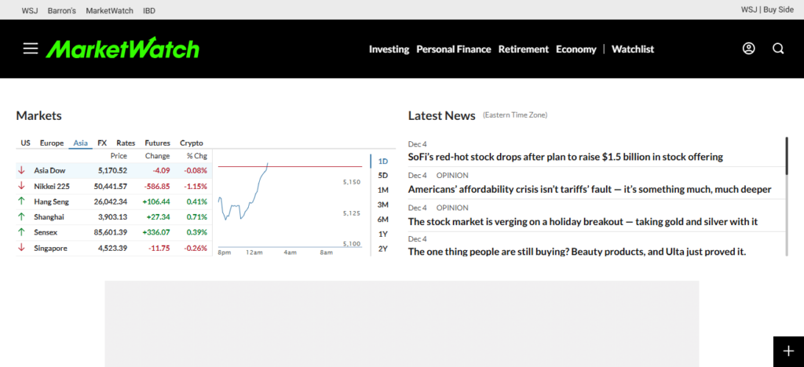The width and height of the screenshot is (804, 367).
Task: Click the Singapore -0.26% change
Action: point(196,249)
